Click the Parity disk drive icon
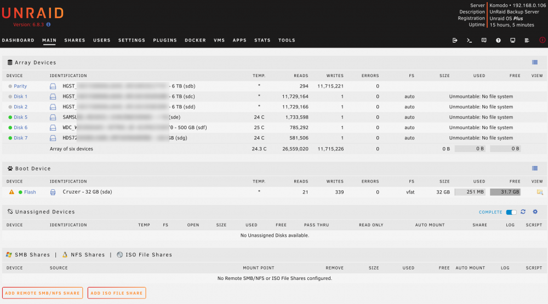Viewport: 548px width, 304px height. pos(53,86)
